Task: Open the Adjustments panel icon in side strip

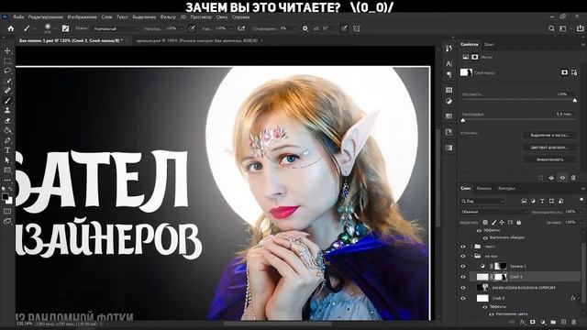Action: (x=449, y=101)
